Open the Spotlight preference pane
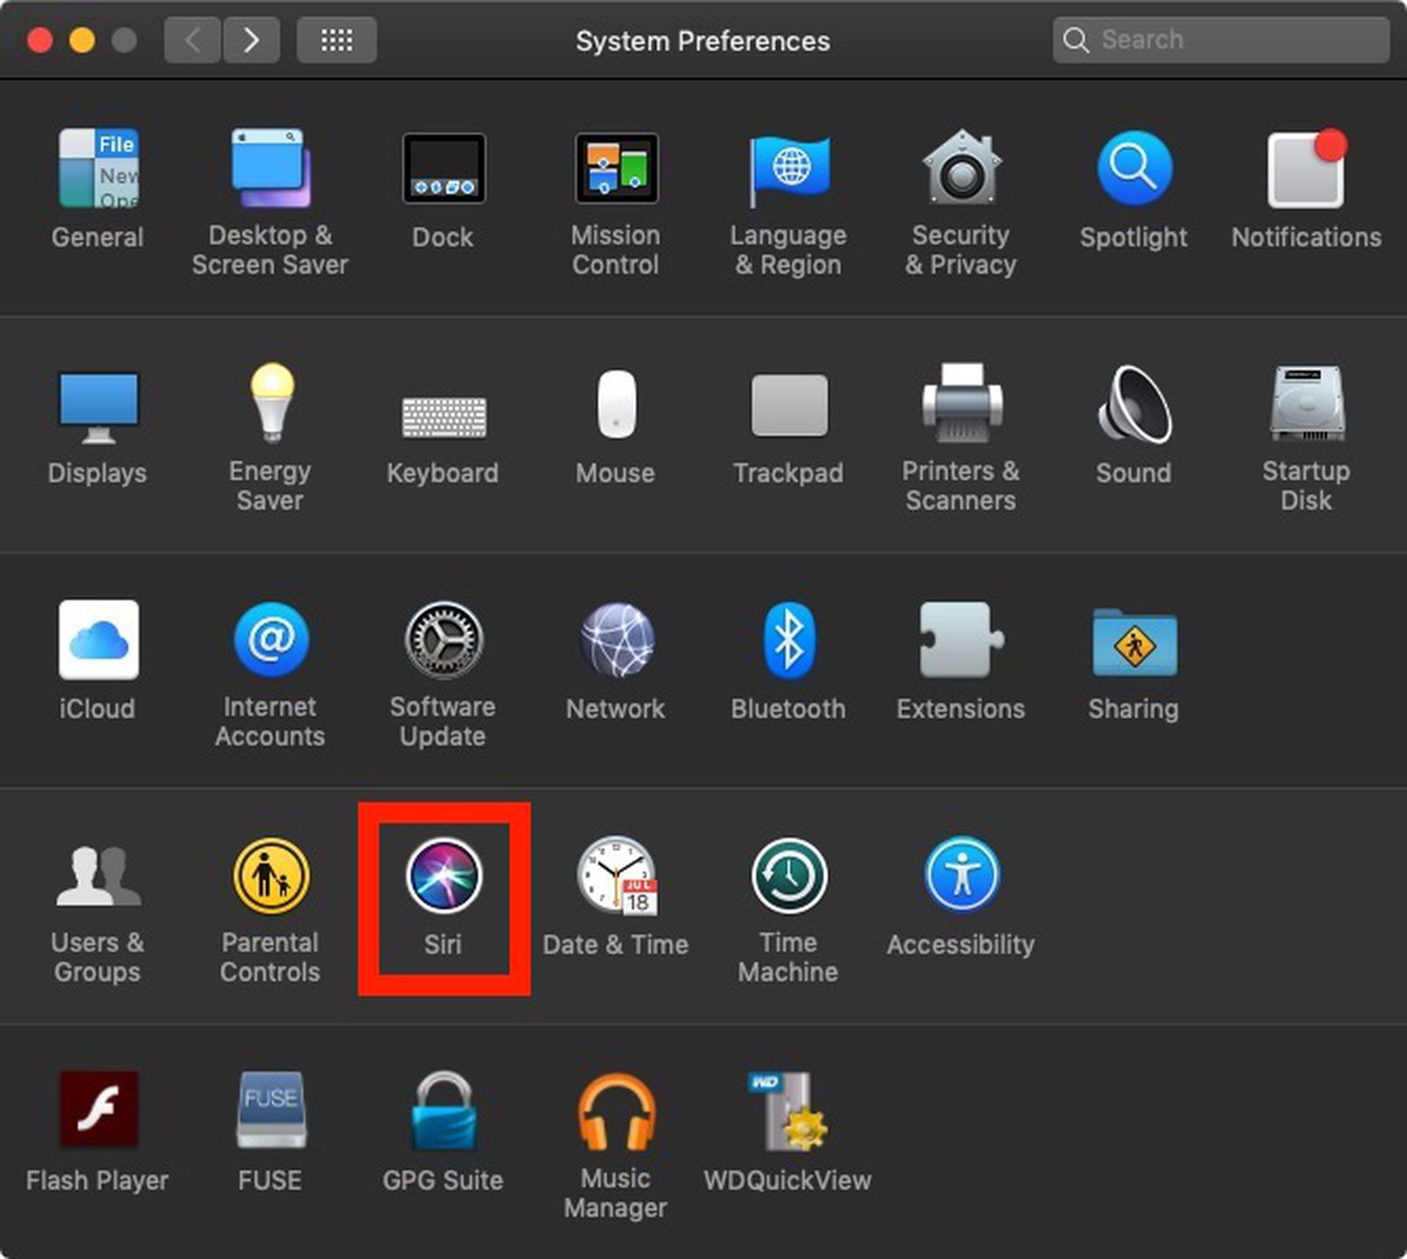Image resolution: width=1407 pixels, height=1259 pixels. coord(1133,169)
